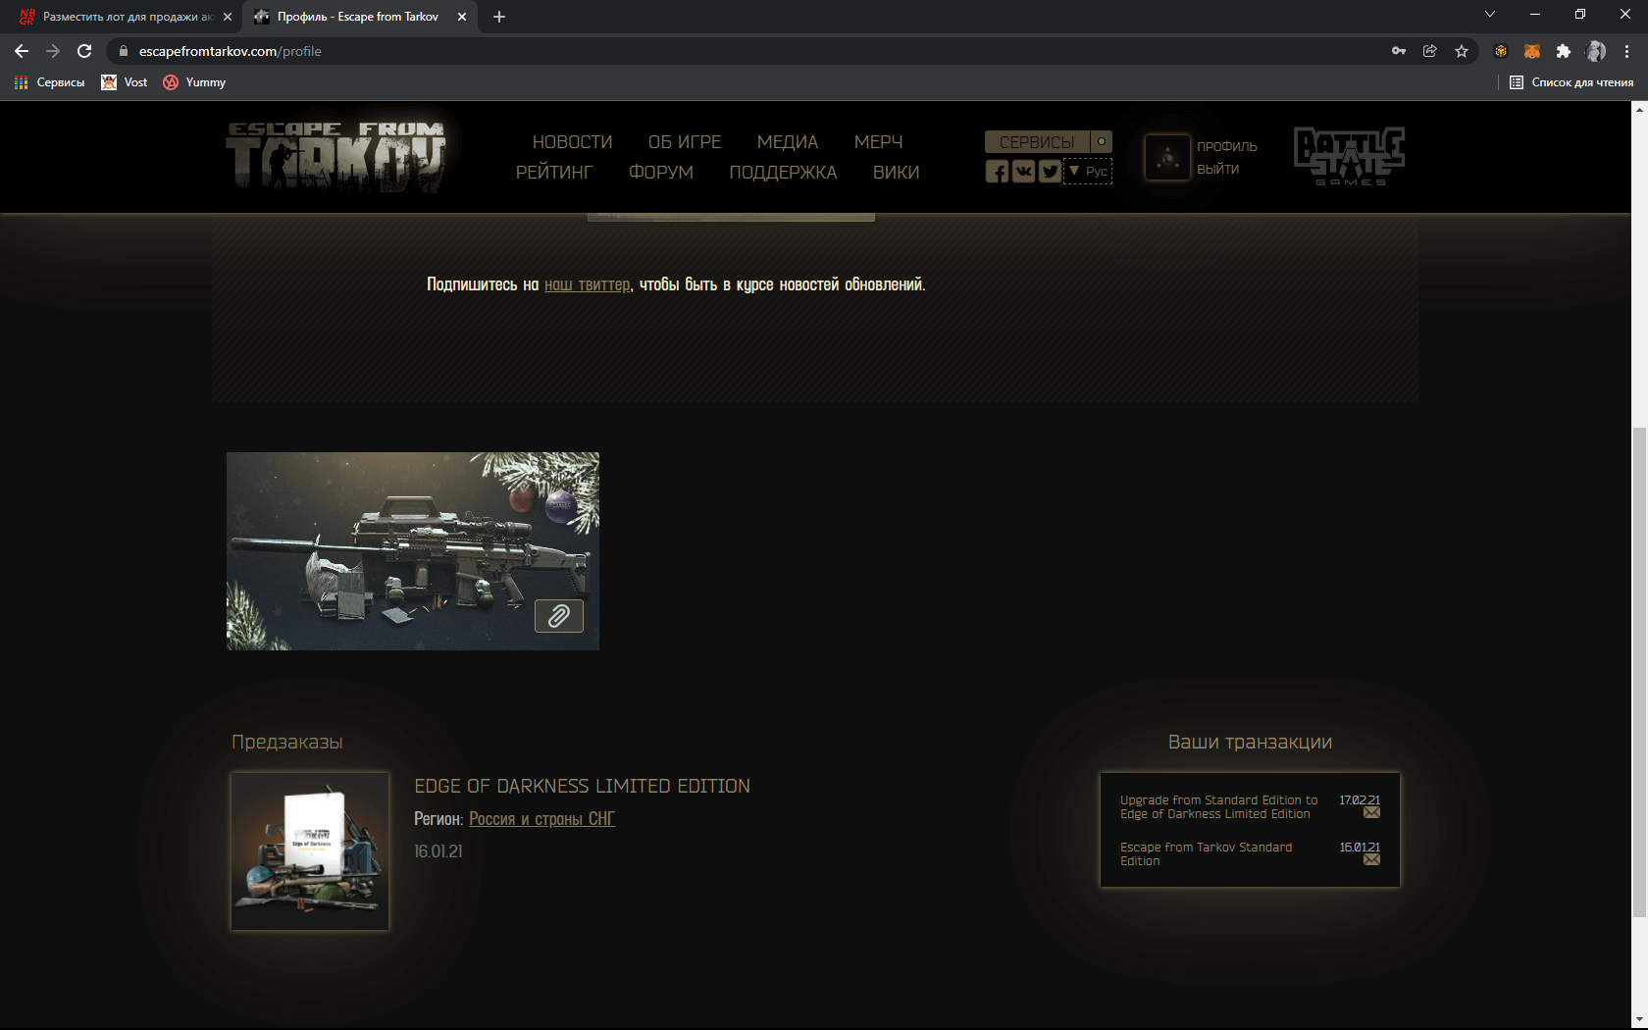Open the Yummy bookmark
The width and height of the screenshot is (1648, 1030).
tap(194, 82)
